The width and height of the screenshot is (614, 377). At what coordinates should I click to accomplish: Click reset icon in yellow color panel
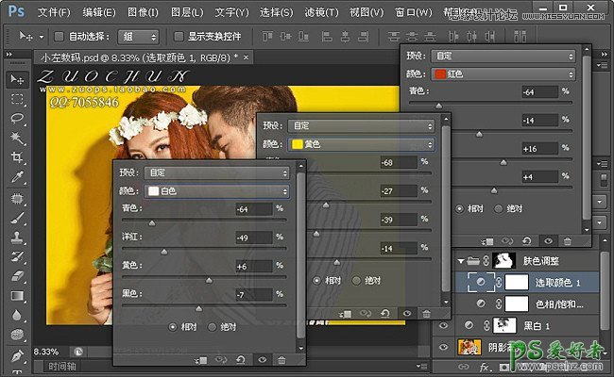pos(384,313)
